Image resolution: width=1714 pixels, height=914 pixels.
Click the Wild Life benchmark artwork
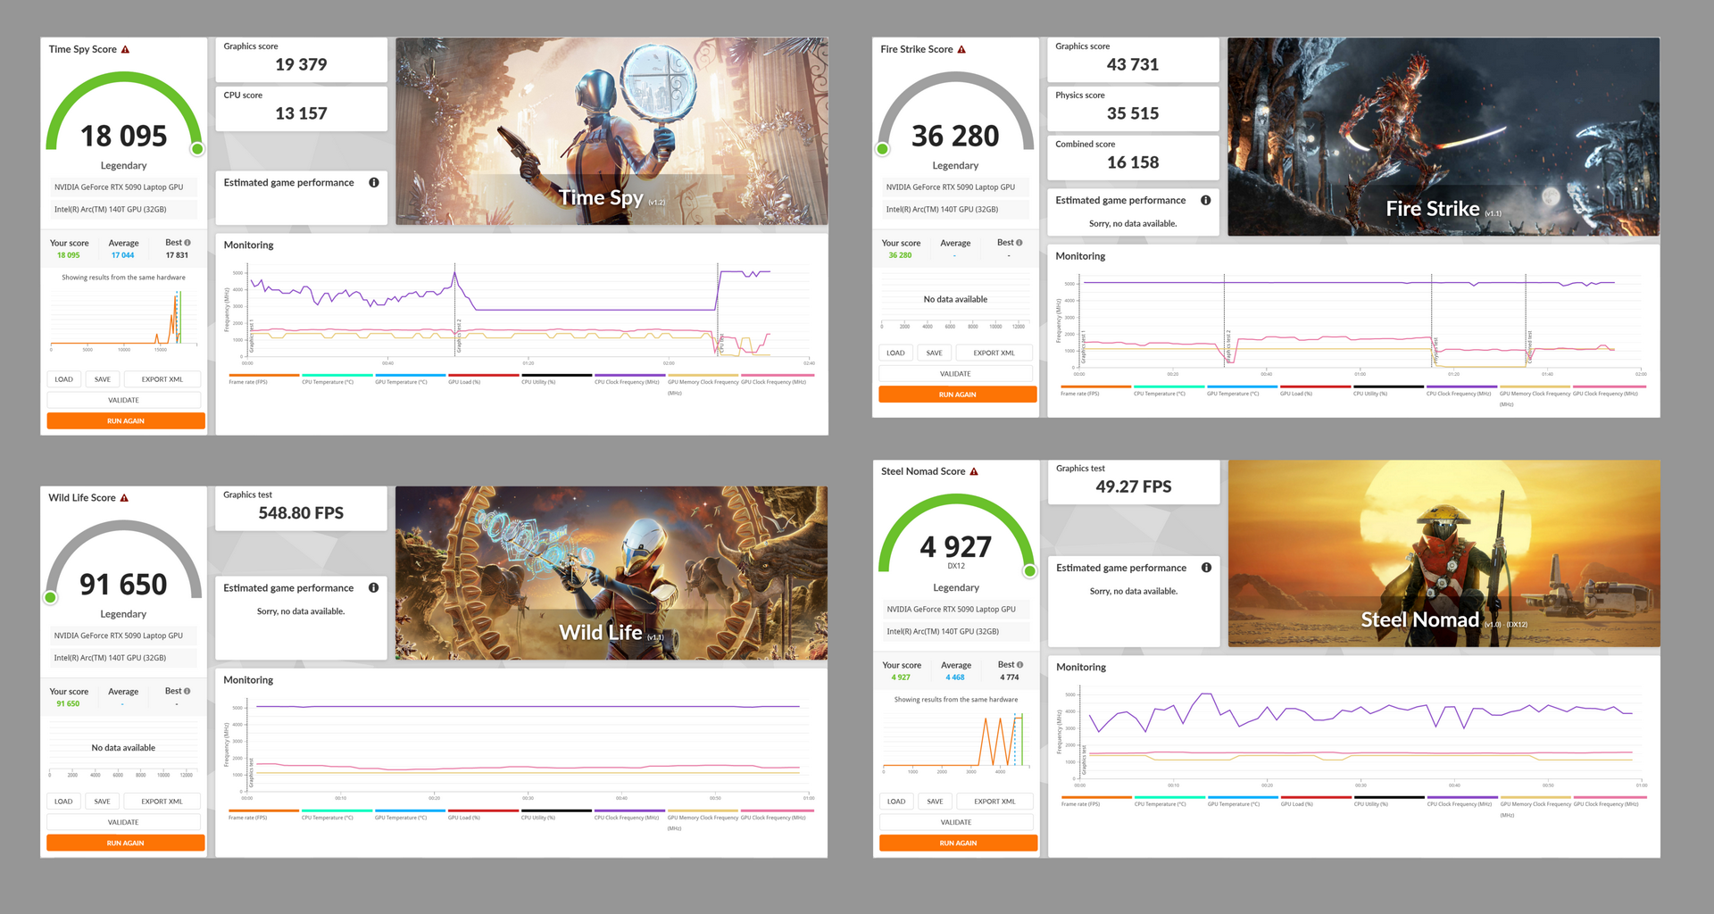point(612,573)
